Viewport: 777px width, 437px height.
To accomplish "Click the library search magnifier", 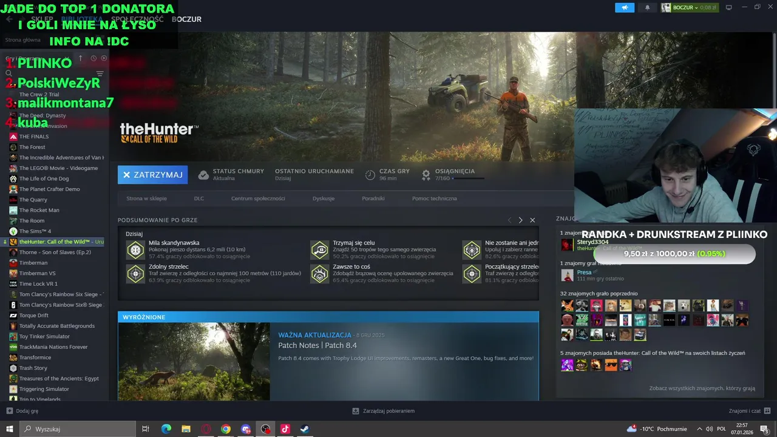I will [8, 73].
